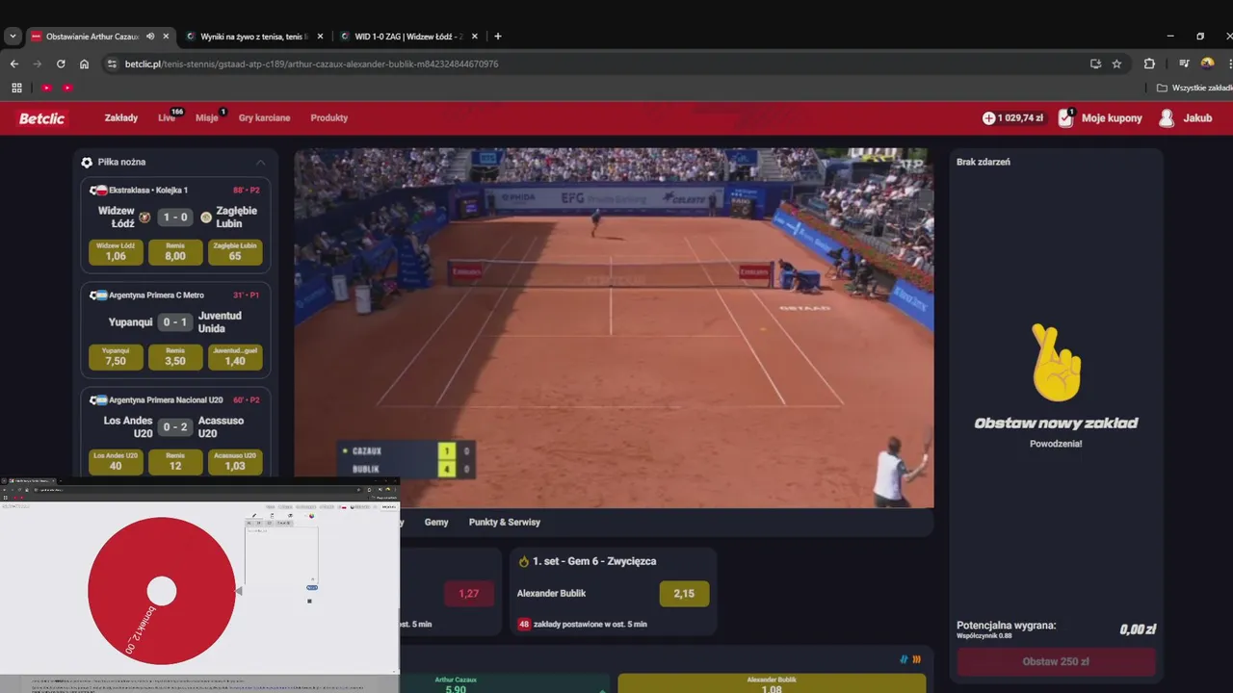Viewport: 1233px width, 693px height.
Task: Open the Chrome profile avatar
Action: click(1207, 64)
